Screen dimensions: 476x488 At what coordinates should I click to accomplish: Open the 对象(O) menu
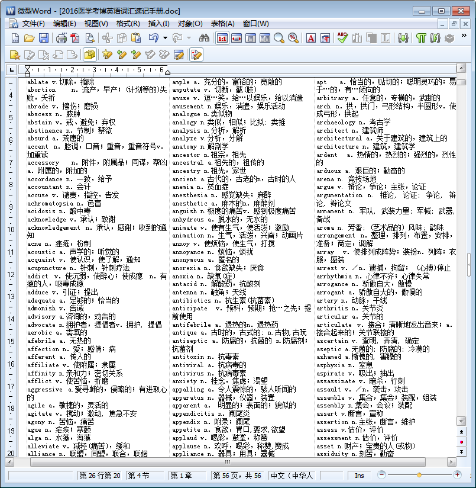click(x=190, y=24)
